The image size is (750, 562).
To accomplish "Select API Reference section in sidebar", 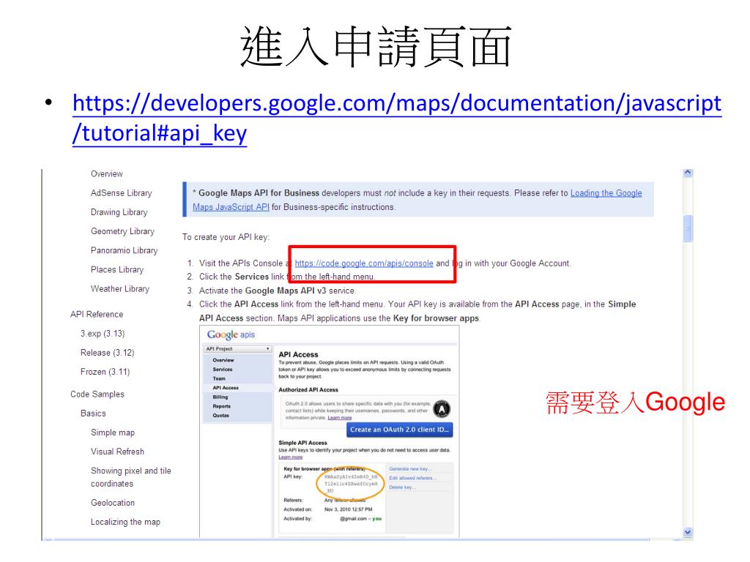I will (97, 314).
